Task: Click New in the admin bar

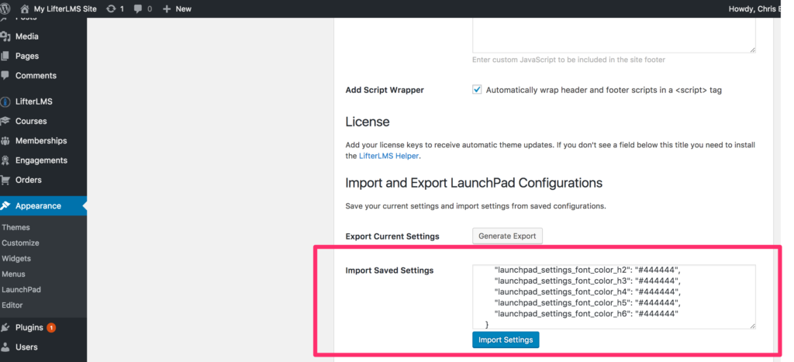Action: click(183, 9)
